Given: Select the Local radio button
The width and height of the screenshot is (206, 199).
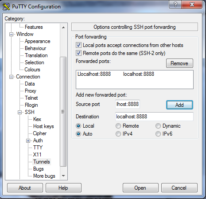Looking at the screenshot, I should (78, 126).
